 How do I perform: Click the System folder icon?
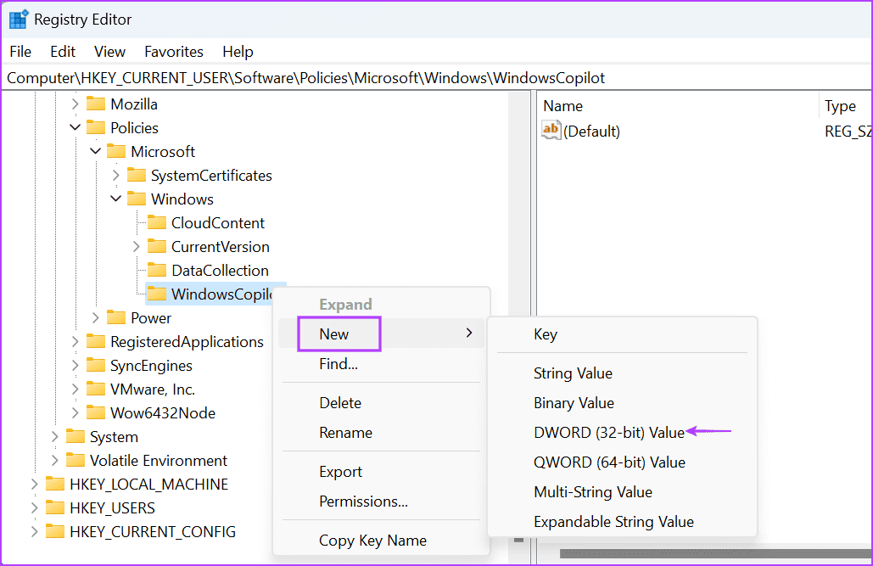click(76, 437)
